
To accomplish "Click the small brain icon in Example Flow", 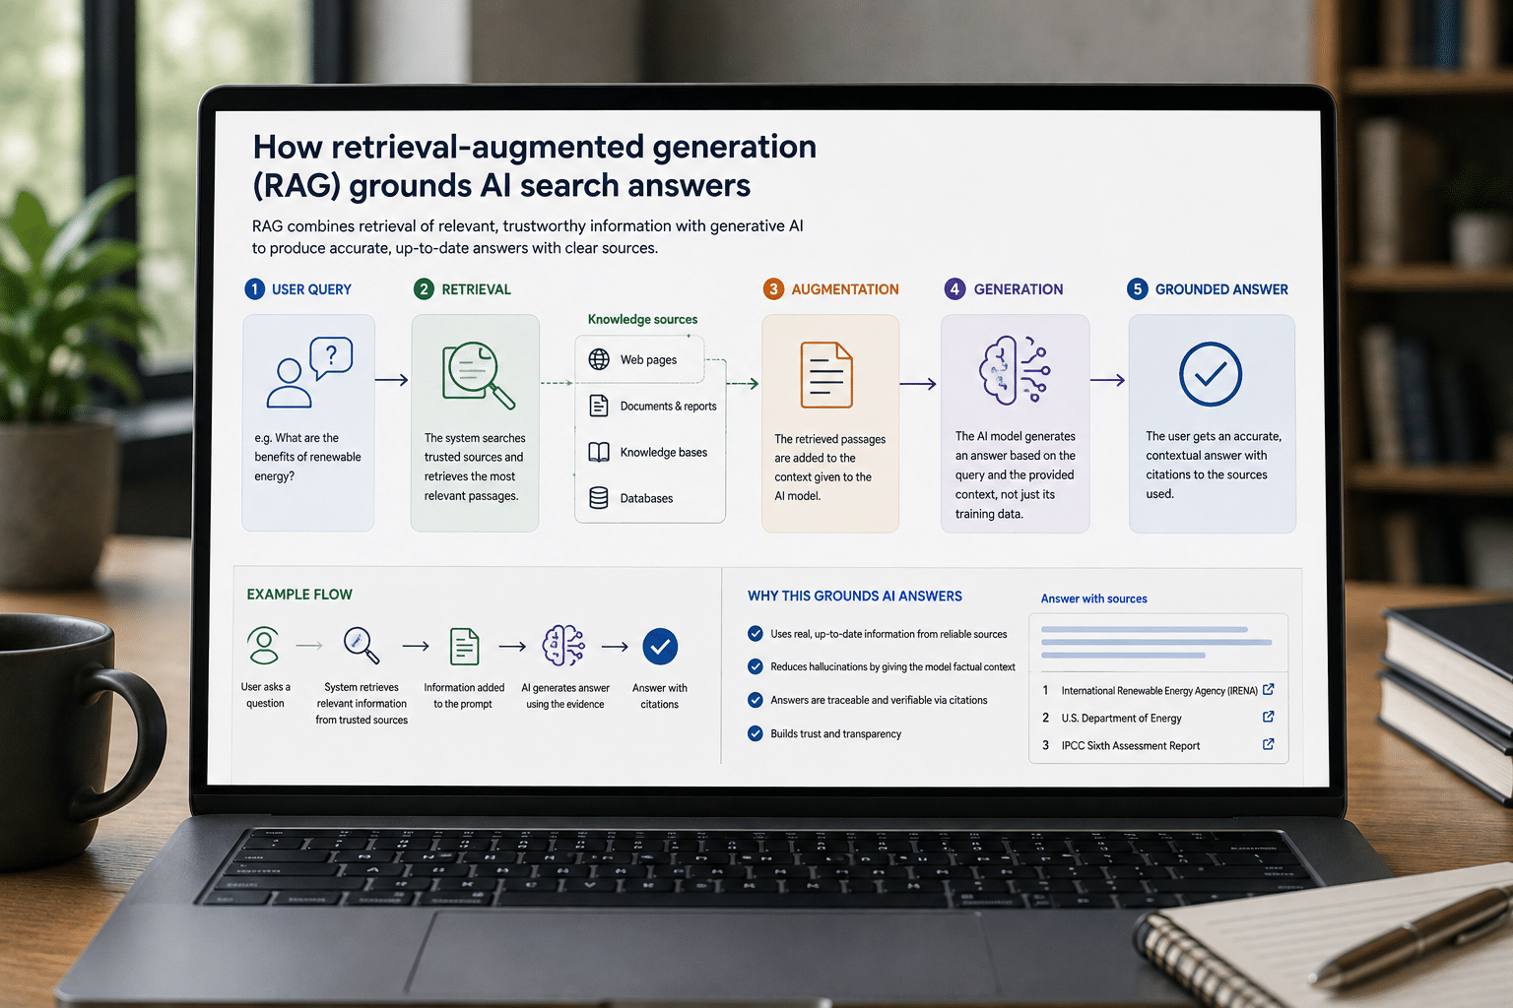I will coord(563,646).
